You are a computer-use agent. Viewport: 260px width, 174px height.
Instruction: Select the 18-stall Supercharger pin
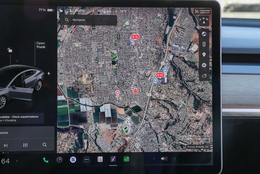135,37
